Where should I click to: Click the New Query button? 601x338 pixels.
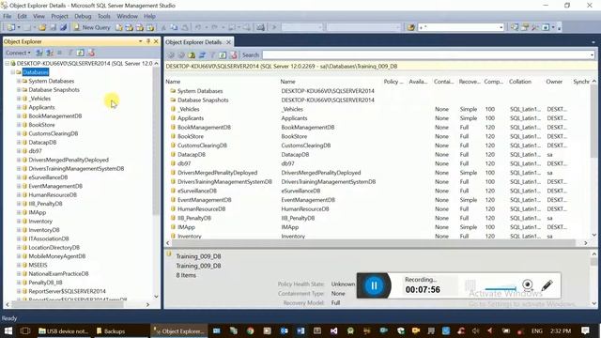tap(92, 27)
